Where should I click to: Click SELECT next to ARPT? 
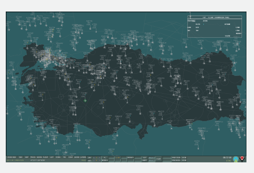click(151, 161)
